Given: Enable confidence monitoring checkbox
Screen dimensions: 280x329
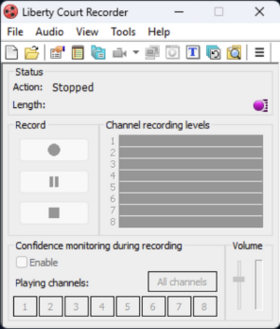Looking at the screenshot, I should coord(22,263).
